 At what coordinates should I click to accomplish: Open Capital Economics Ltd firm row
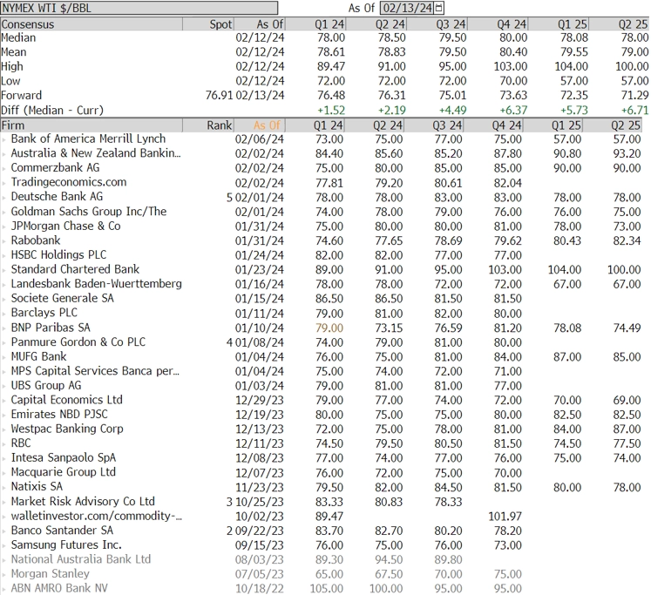point(321,401)
